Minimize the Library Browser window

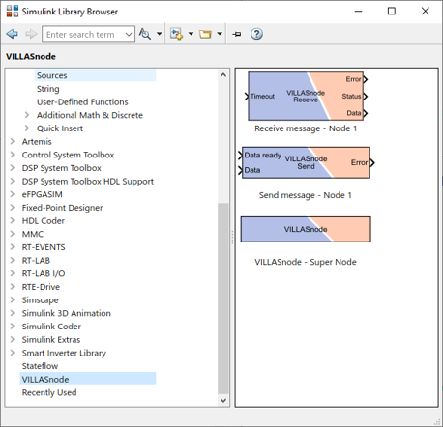coord(358,12)
